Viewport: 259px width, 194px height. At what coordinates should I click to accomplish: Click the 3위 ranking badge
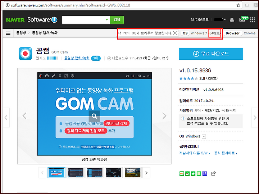point(96,58)
